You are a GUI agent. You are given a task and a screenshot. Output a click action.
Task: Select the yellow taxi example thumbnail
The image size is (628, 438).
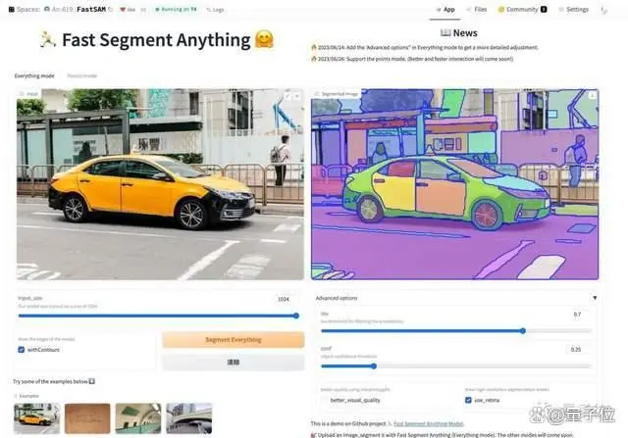[x=36, y=418]
